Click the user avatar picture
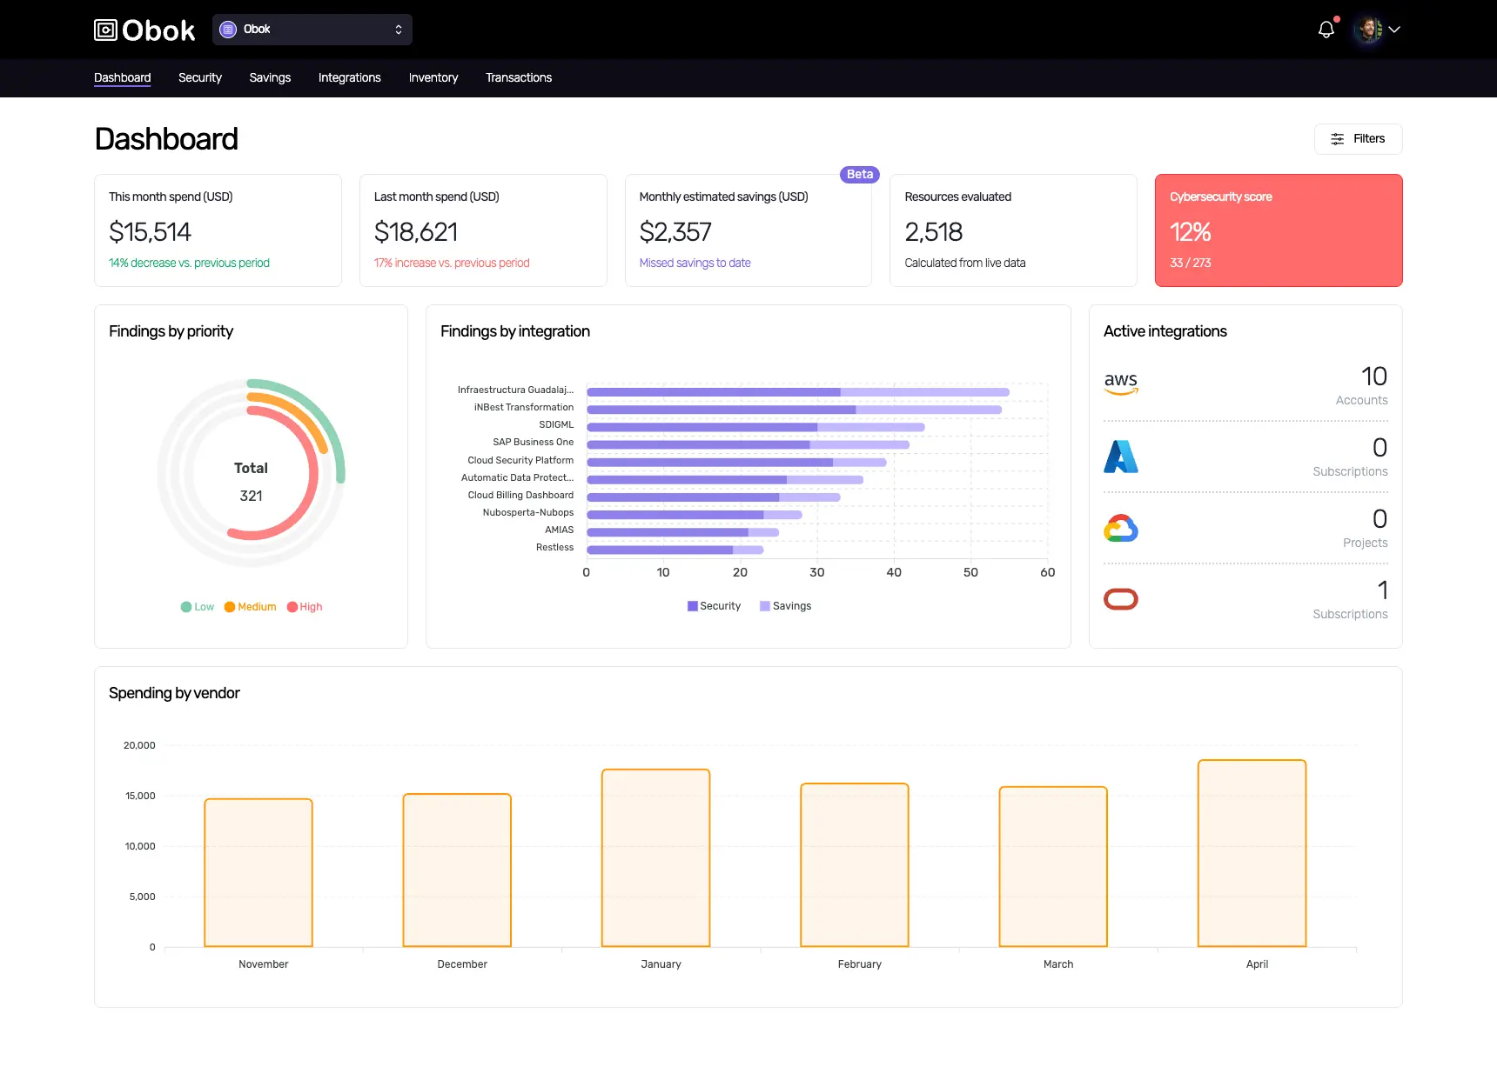This screenshot has width=1497, height=1067. tap(1368, 30)
